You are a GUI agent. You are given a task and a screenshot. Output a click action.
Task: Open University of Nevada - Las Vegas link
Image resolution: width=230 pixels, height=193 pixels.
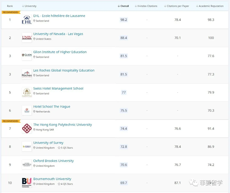tap(58, 34)
